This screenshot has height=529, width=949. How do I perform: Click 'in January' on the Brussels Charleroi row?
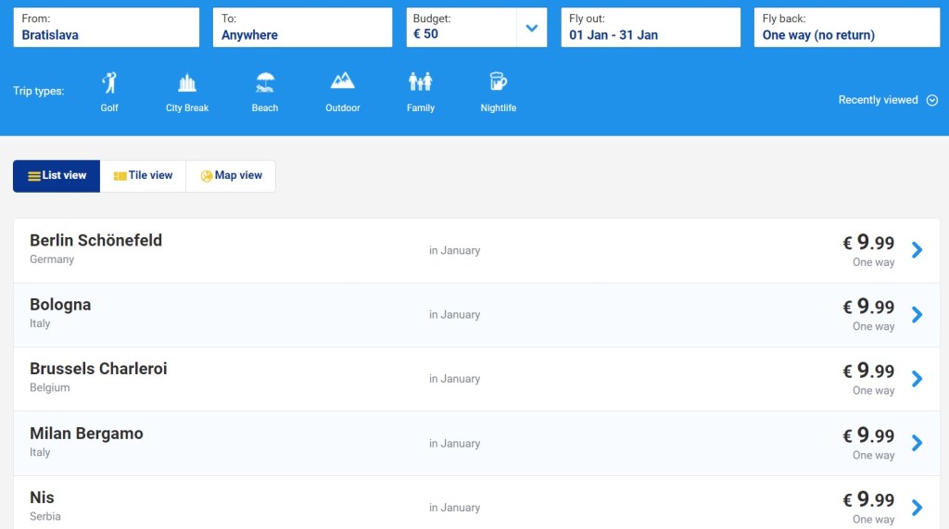click(454, 379)
